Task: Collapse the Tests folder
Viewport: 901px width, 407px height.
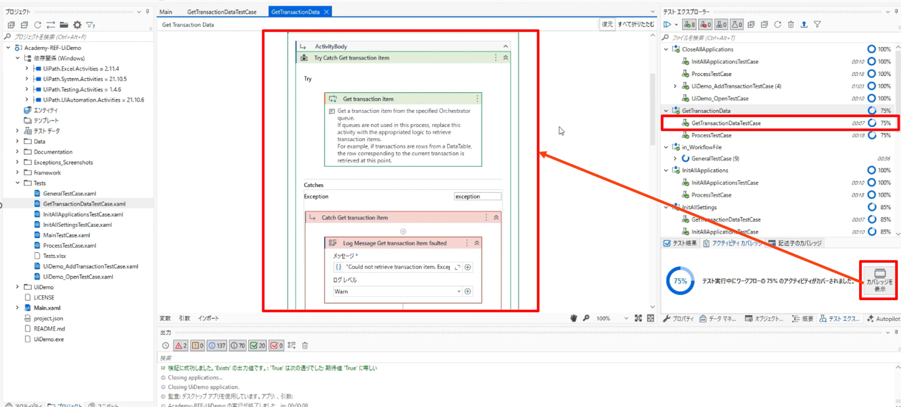Action: [18, 183]
